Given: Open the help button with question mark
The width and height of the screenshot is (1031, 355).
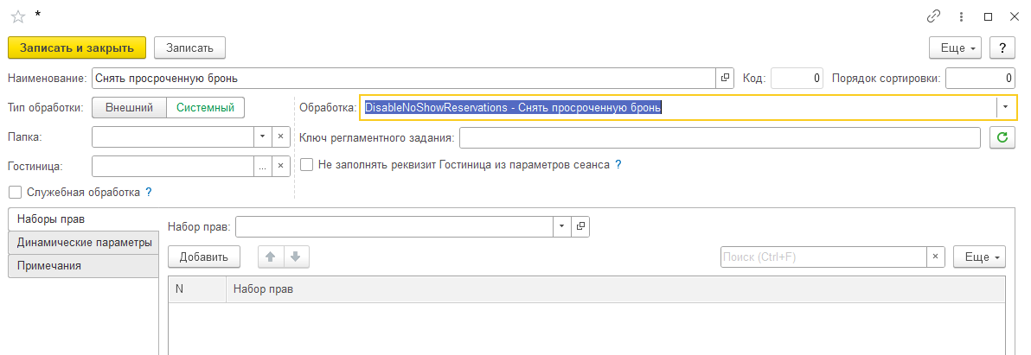Looking at the screenshot, I should [1002, 48].
